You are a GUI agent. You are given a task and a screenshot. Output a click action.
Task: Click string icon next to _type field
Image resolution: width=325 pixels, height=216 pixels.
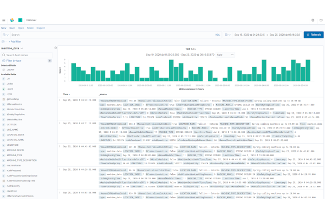tap(4, 94)
